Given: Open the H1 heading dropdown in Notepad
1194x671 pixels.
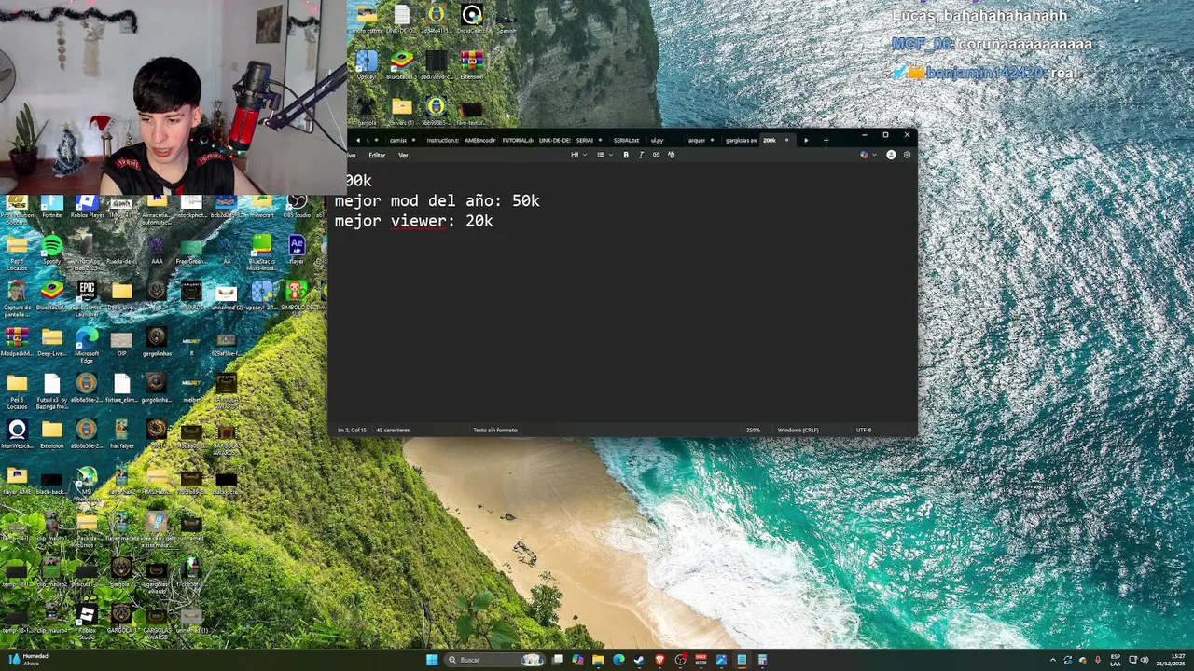Looking at the screenshot, I should click(x=578, y=155).
